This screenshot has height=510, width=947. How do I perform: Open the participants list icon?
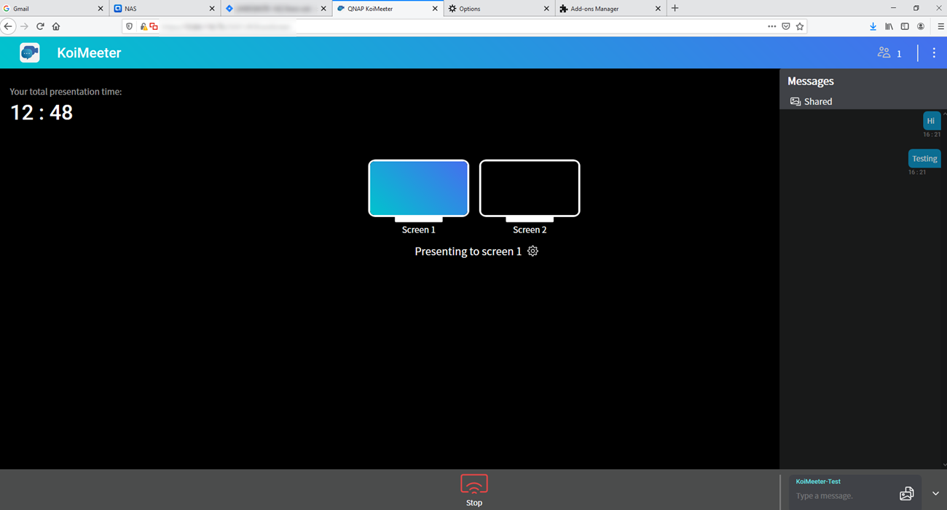(x=884, y=53)
